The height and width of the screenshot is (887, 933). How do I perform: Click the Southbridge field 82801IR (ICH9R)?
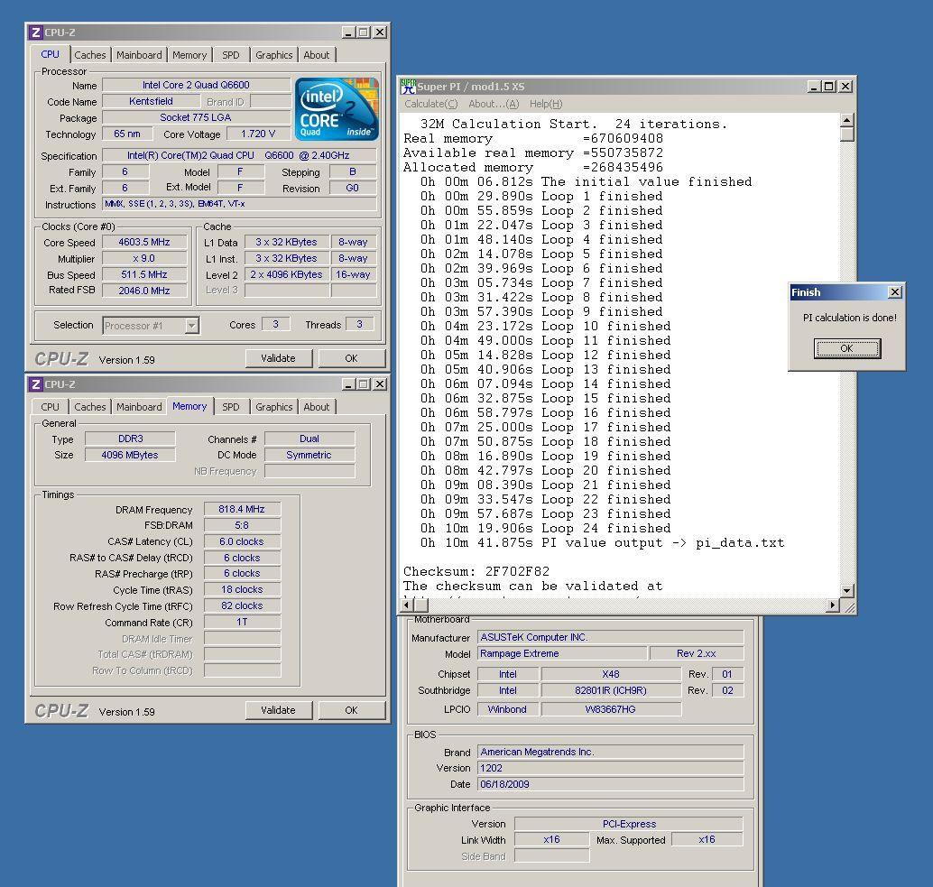pyautogui.click(x=611, y=690)
